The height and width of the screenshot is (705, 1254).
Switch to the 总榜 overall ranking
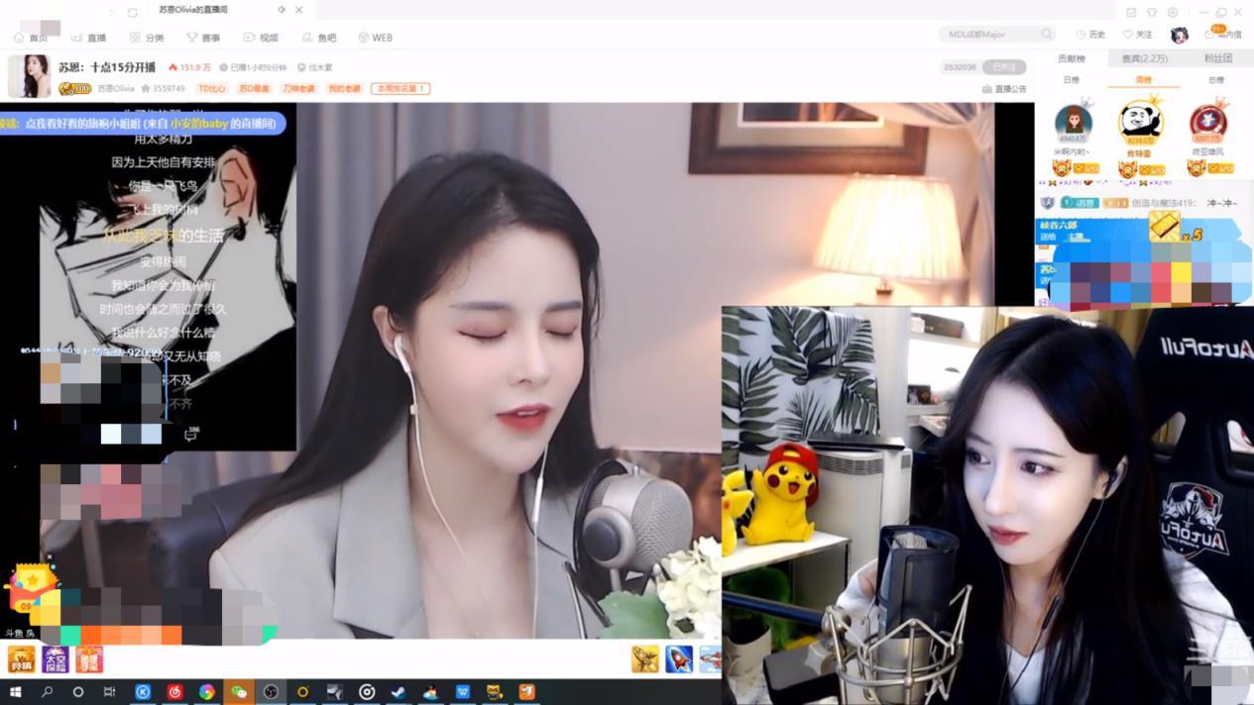pos(1215,80)
